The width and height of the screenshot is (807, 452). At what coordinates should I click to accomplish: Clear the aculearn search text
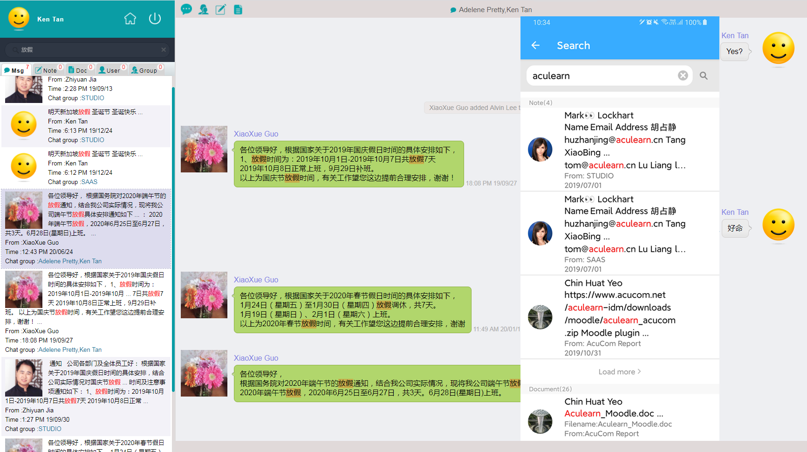(683, 75)
